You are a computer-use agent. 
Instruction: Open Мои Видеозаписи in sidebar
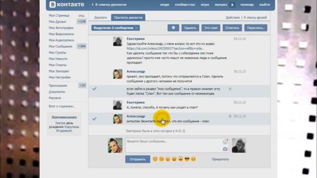point(61,34)
